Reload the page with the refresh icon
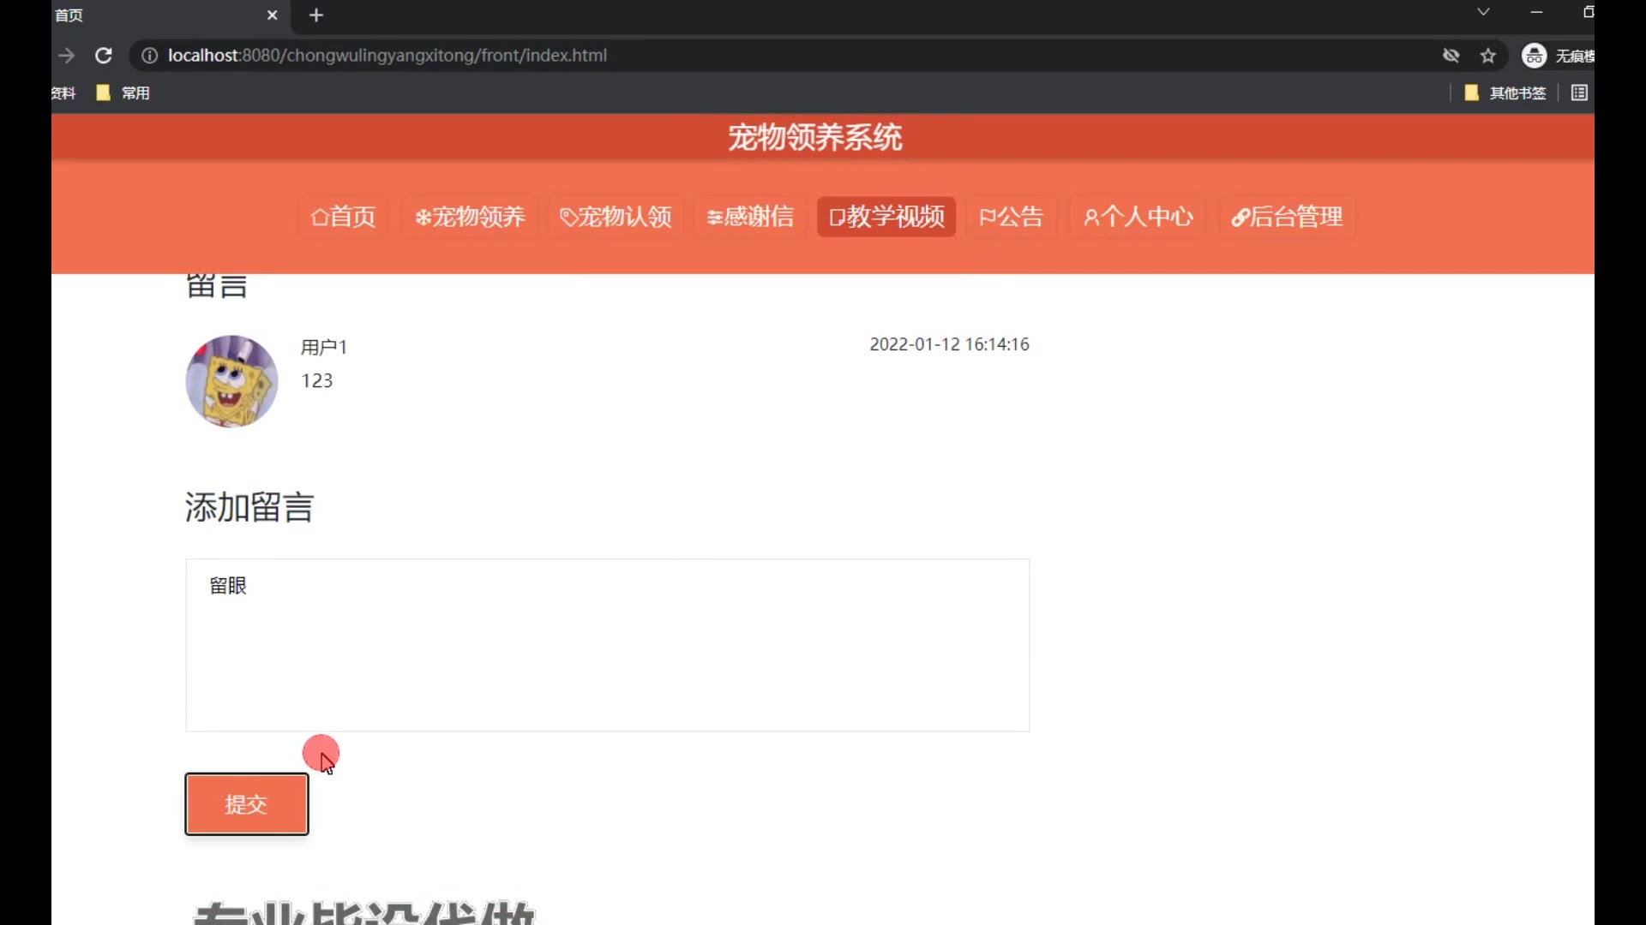Viewport: 1646px width, 925px height. tap(104, 56)
